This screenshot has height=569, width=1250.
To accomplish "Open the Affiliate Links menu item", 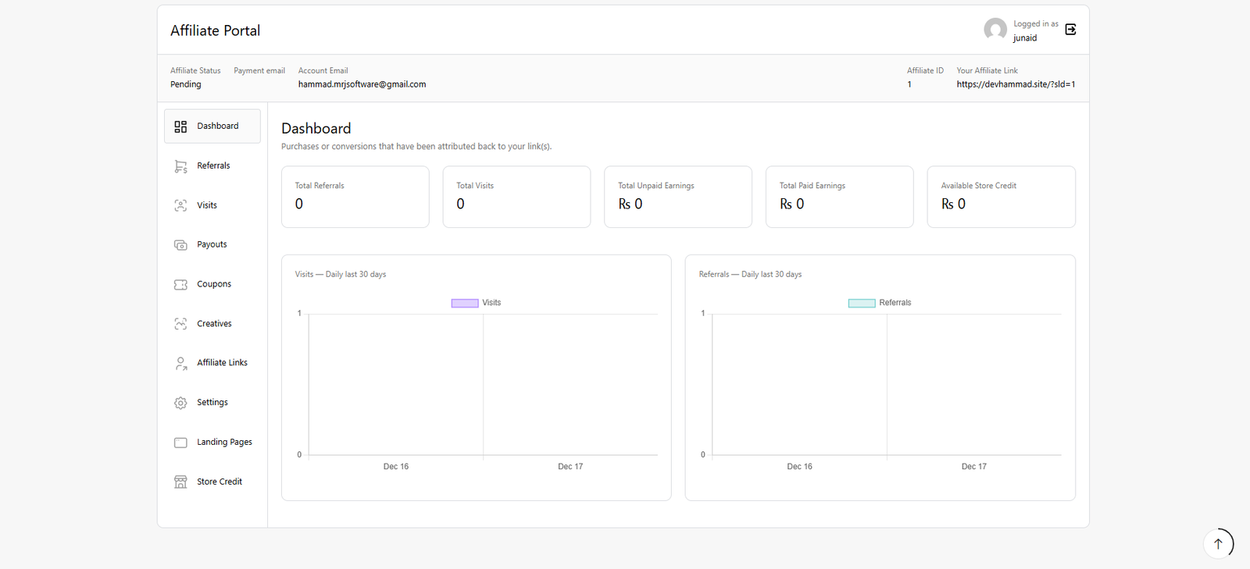I will click(x=222, y=363).
